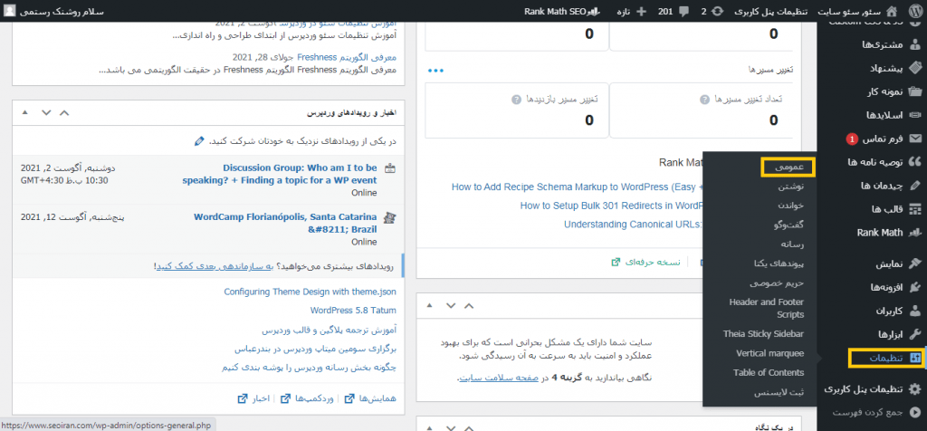Open How to Setup Bulk 301 Redirects link

[x=612, y=206]
